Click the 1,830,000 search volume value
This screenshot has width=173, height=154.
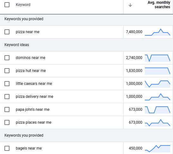coord(134,71)
